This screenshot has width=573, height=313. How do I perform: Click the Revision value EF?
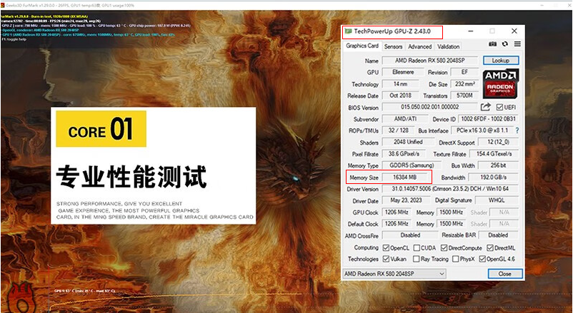click(464, 72)
